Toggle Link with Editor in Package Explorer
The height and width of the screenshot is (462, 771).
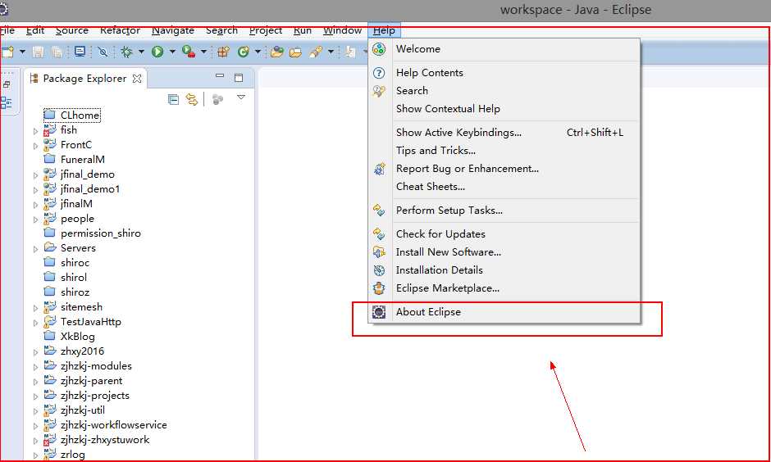[192, 100]
